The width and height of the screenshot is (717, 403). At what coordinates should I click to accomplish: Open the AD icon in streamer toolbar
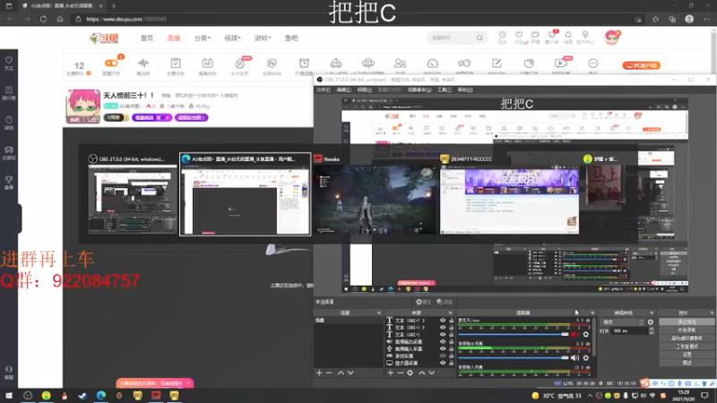click(x=207, y=64)
